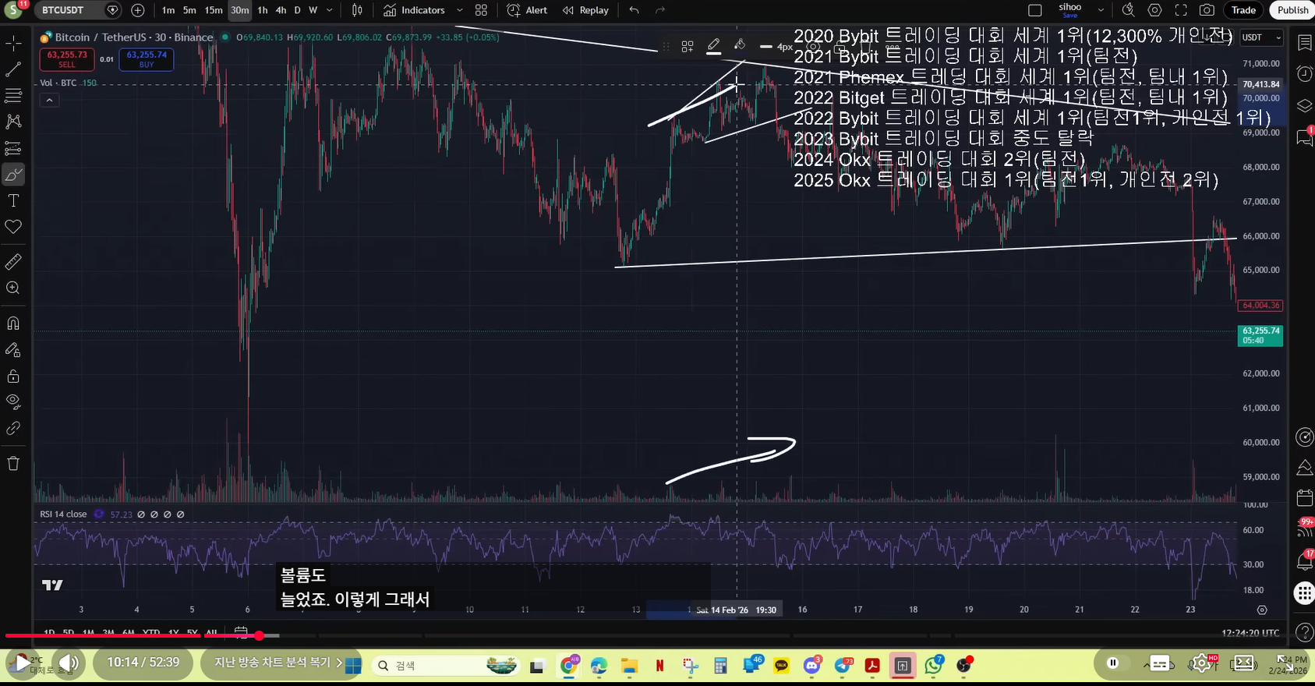This screenshot has width=1315, height=686.
Task: Open the object tree layers icon
Action: (1304, 105)
